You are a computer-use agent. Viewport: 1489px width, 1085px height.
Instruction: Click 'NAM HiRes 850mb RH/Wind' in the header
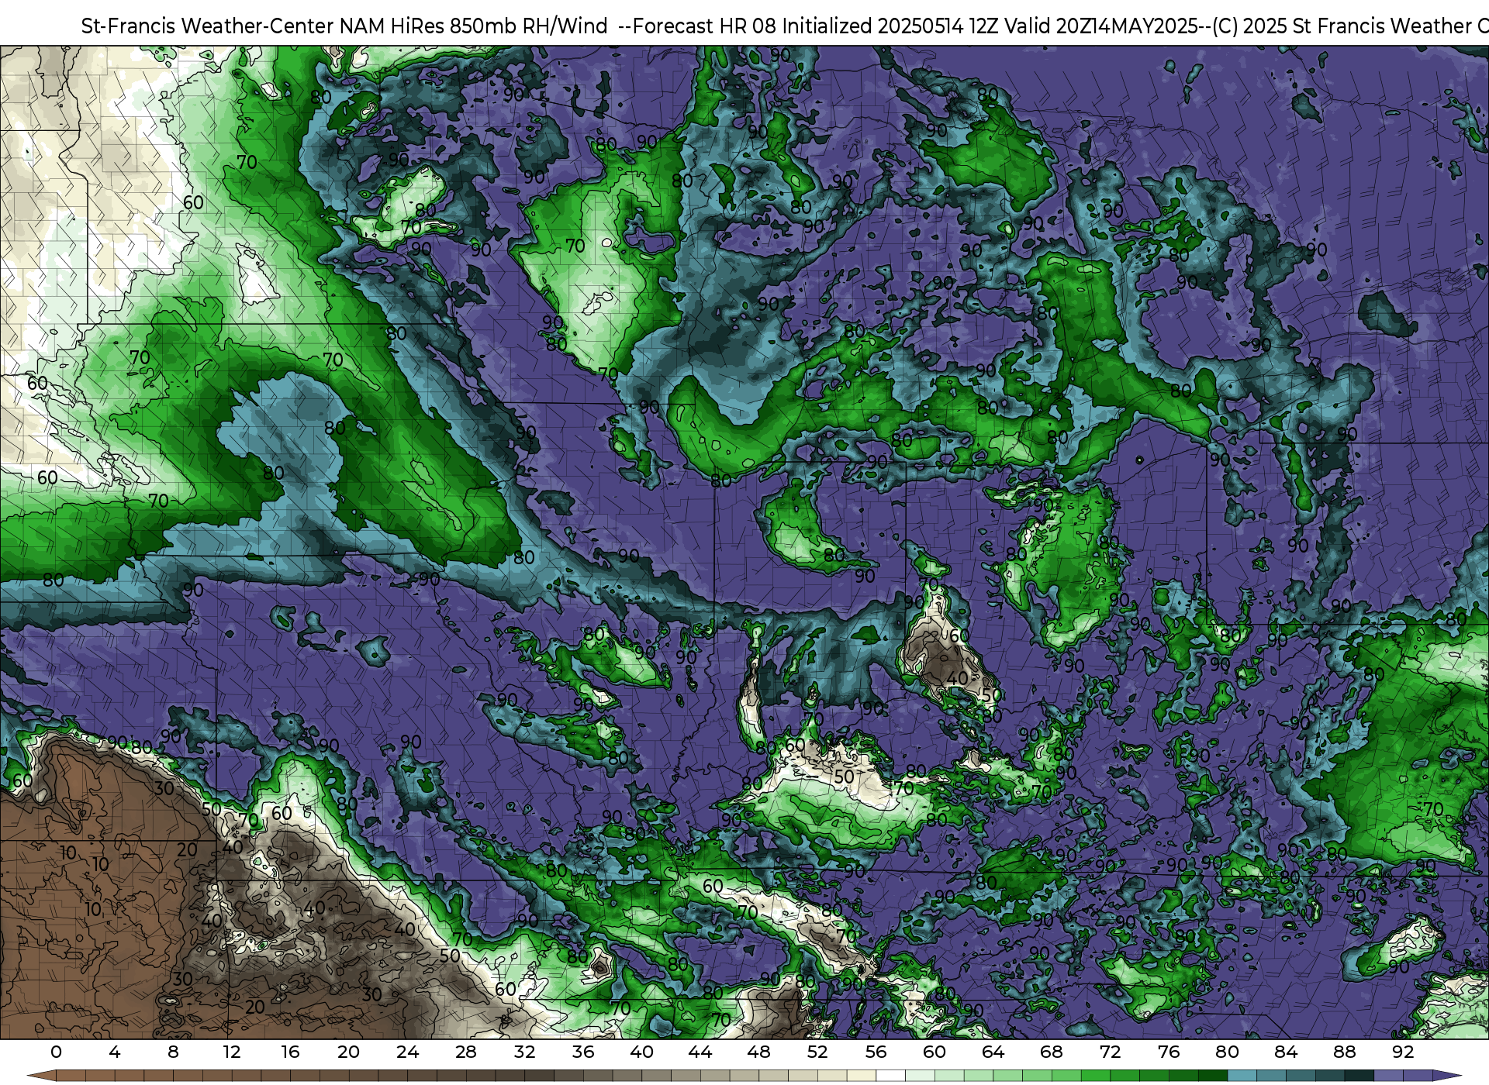pyautogui.click(x=474, y=26)
